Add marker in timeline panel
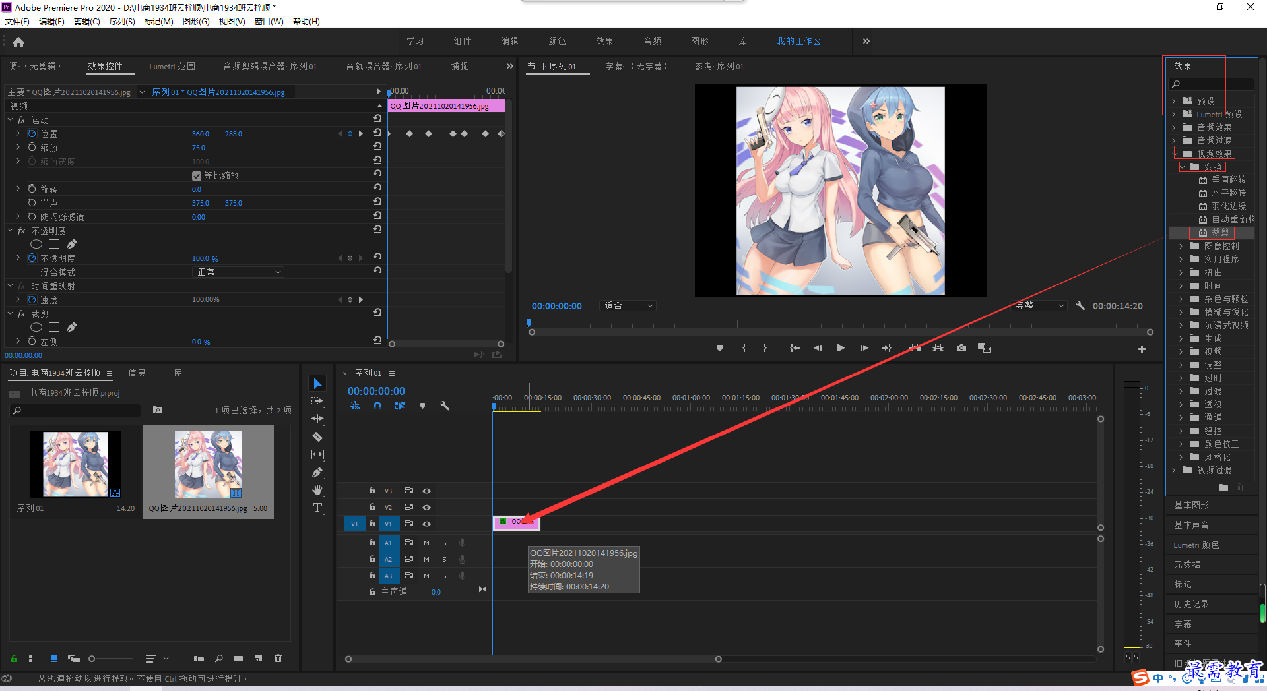1267x691 pixels. coord(422,406)
